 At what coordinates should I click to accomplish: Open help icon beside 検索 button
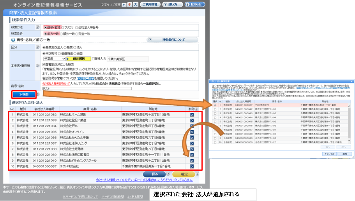point(38,94)
